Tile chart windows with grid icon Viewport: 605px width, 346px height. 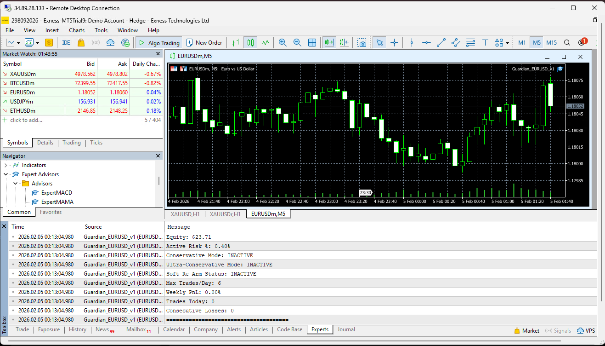[x=312, y=42]
